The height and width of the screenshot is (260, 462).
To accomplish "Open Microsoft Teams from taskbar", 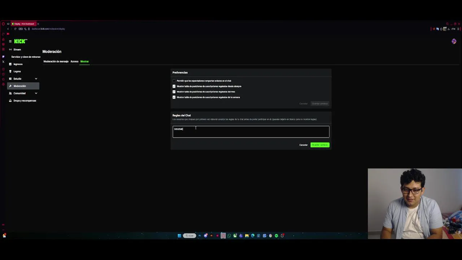I will [241, 236].
